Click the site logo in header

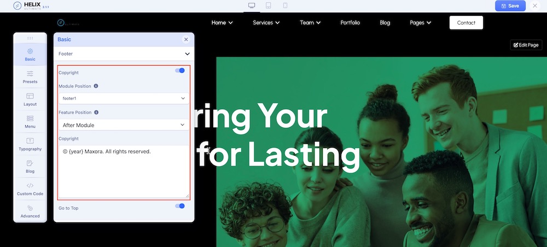click(x=68, y=22)
